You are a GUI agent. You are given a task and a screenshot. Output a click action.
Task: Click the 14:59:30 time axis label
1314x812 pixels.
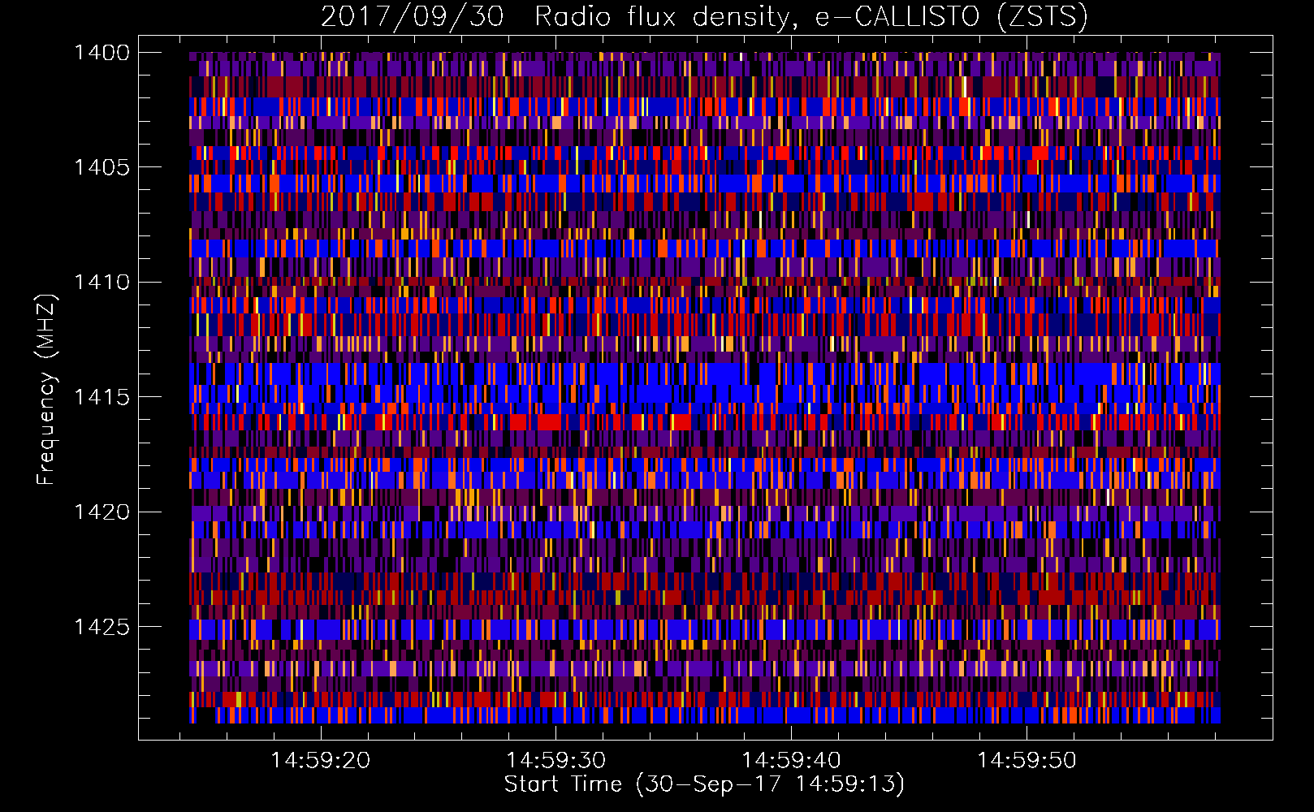556,761
